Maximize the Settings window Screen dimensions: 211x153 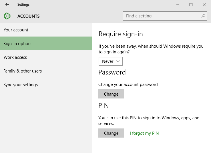(191, 5)
